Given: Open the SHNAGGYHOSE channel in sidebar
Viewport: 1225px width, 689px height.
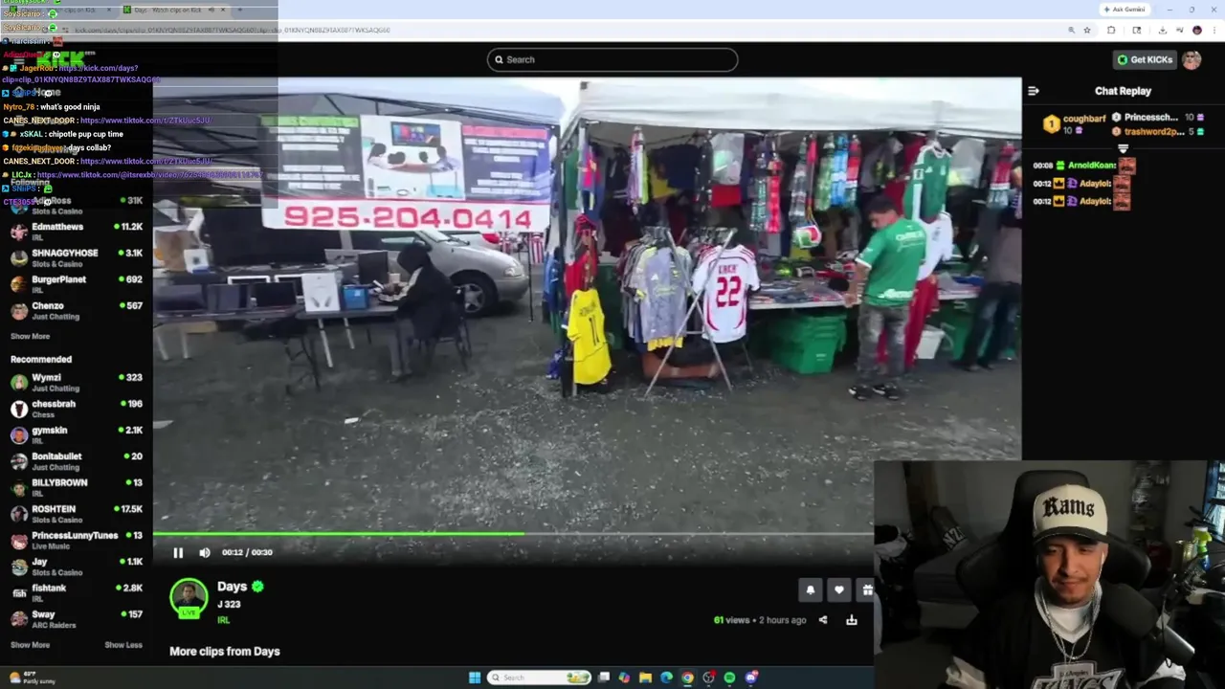Looking at the screenshot, I should point(77,258).
